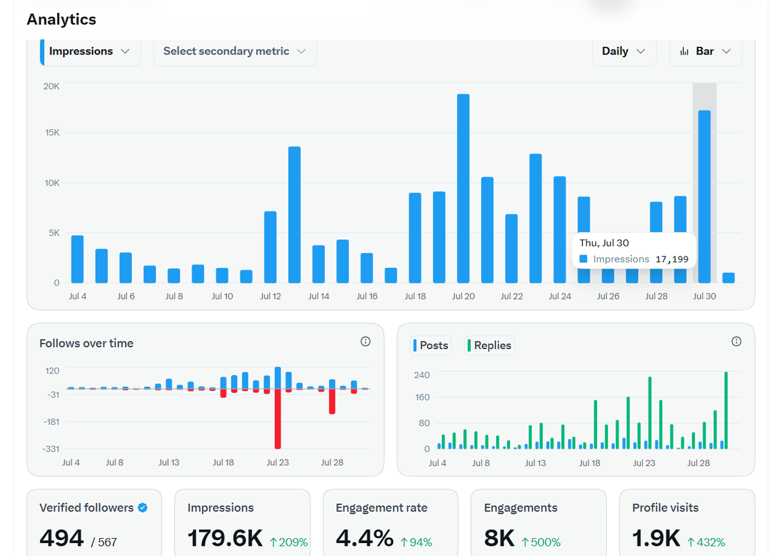
Task: Click the Jul 12 label on impressions axis
Action: [270, 296]
